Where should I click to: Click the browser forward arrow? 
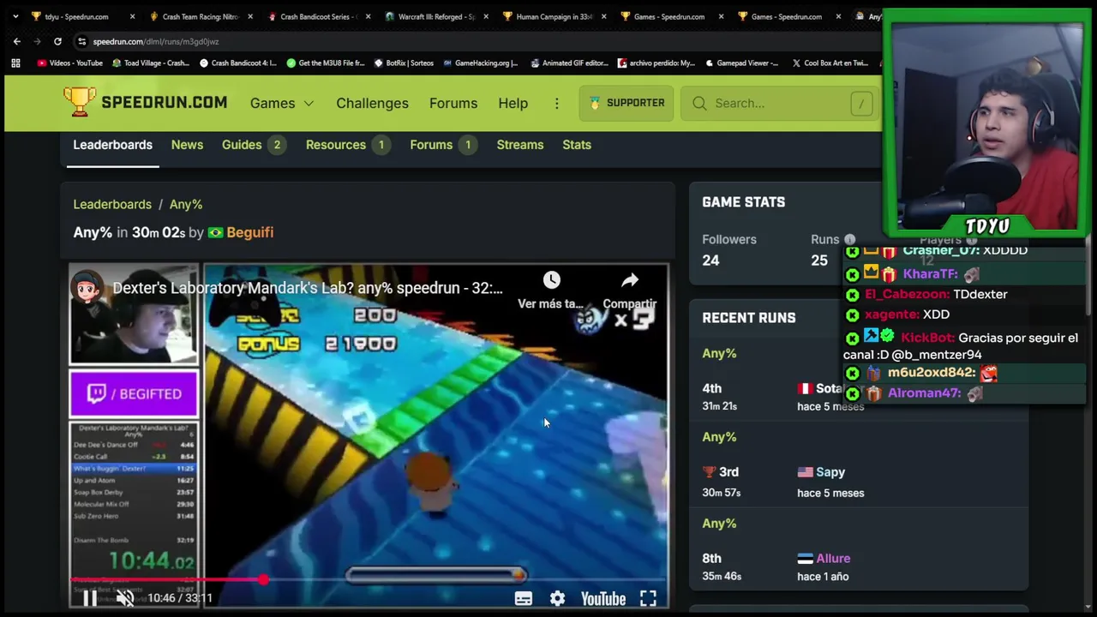tap(38, 41)
